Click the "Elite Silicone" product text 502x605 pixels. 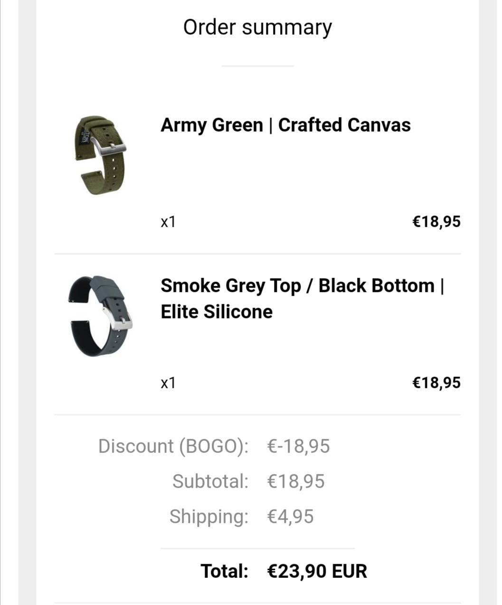pos(217,312)
